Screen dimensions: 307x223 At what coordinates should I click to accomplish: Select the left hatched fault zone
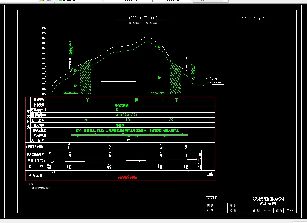(x=85, y=77)
